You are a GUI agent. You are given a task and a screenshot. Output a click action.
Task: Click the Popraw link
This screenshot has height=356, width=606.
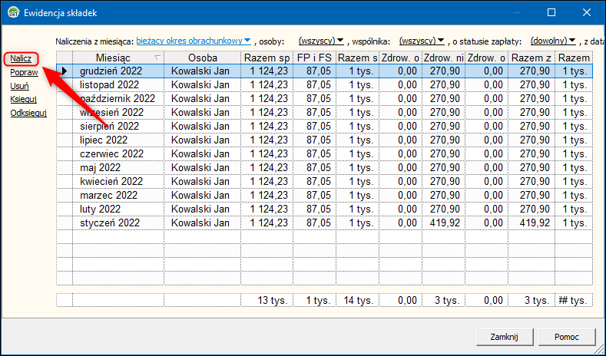point(24,72)
